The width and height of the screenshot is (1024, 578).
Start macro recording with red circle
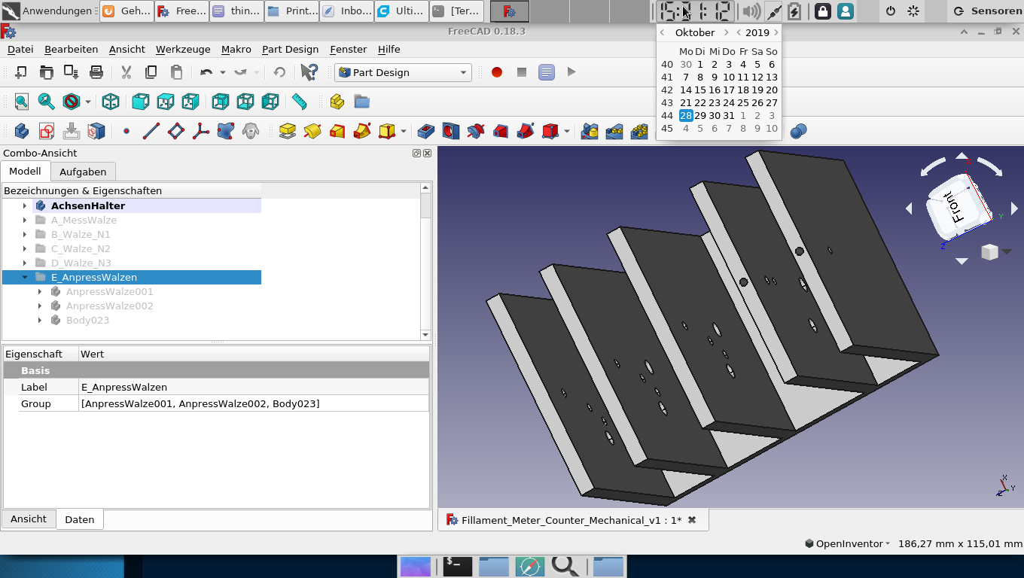pos(497,72)
